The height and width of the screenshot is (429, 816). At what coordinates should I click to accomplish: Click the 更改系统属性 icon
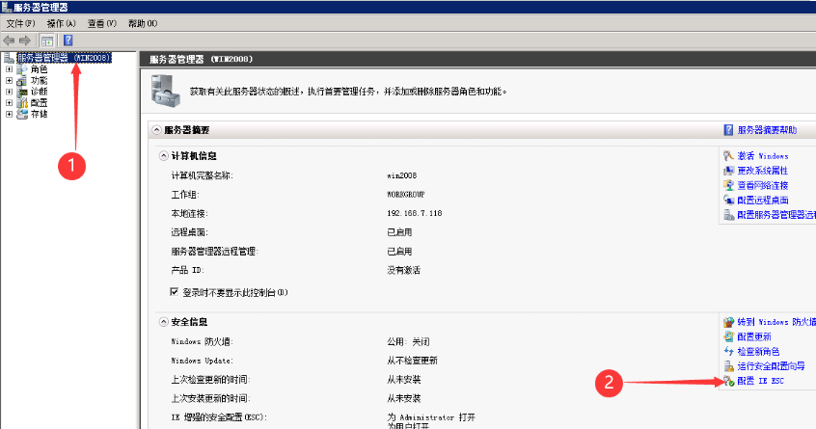point(728,171)
